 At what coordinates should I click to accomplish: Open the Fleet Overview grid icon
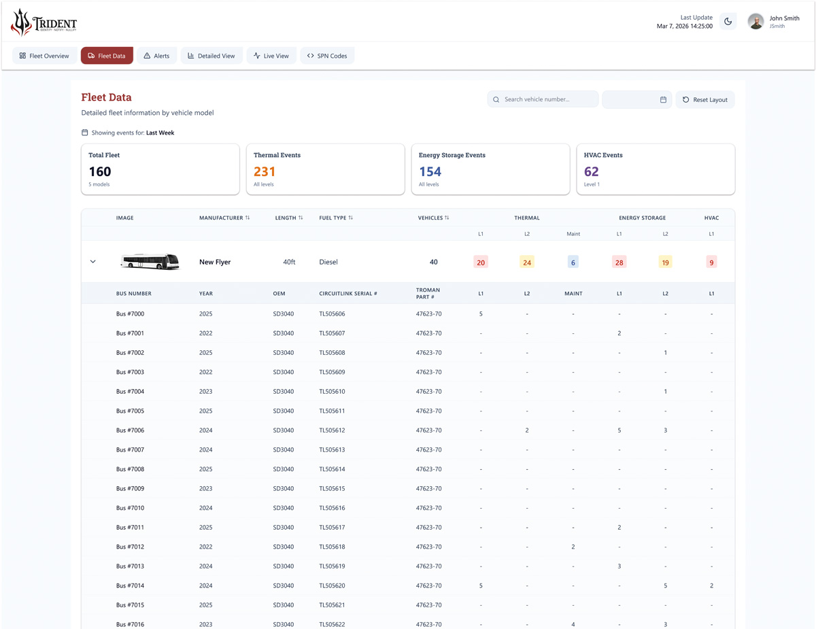(22, 56)
